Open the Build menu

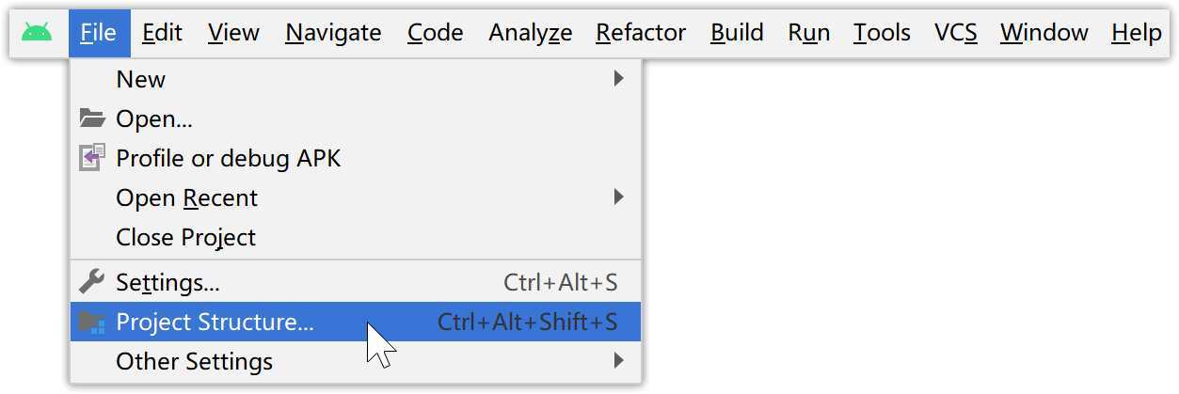[x=737, y=33]
